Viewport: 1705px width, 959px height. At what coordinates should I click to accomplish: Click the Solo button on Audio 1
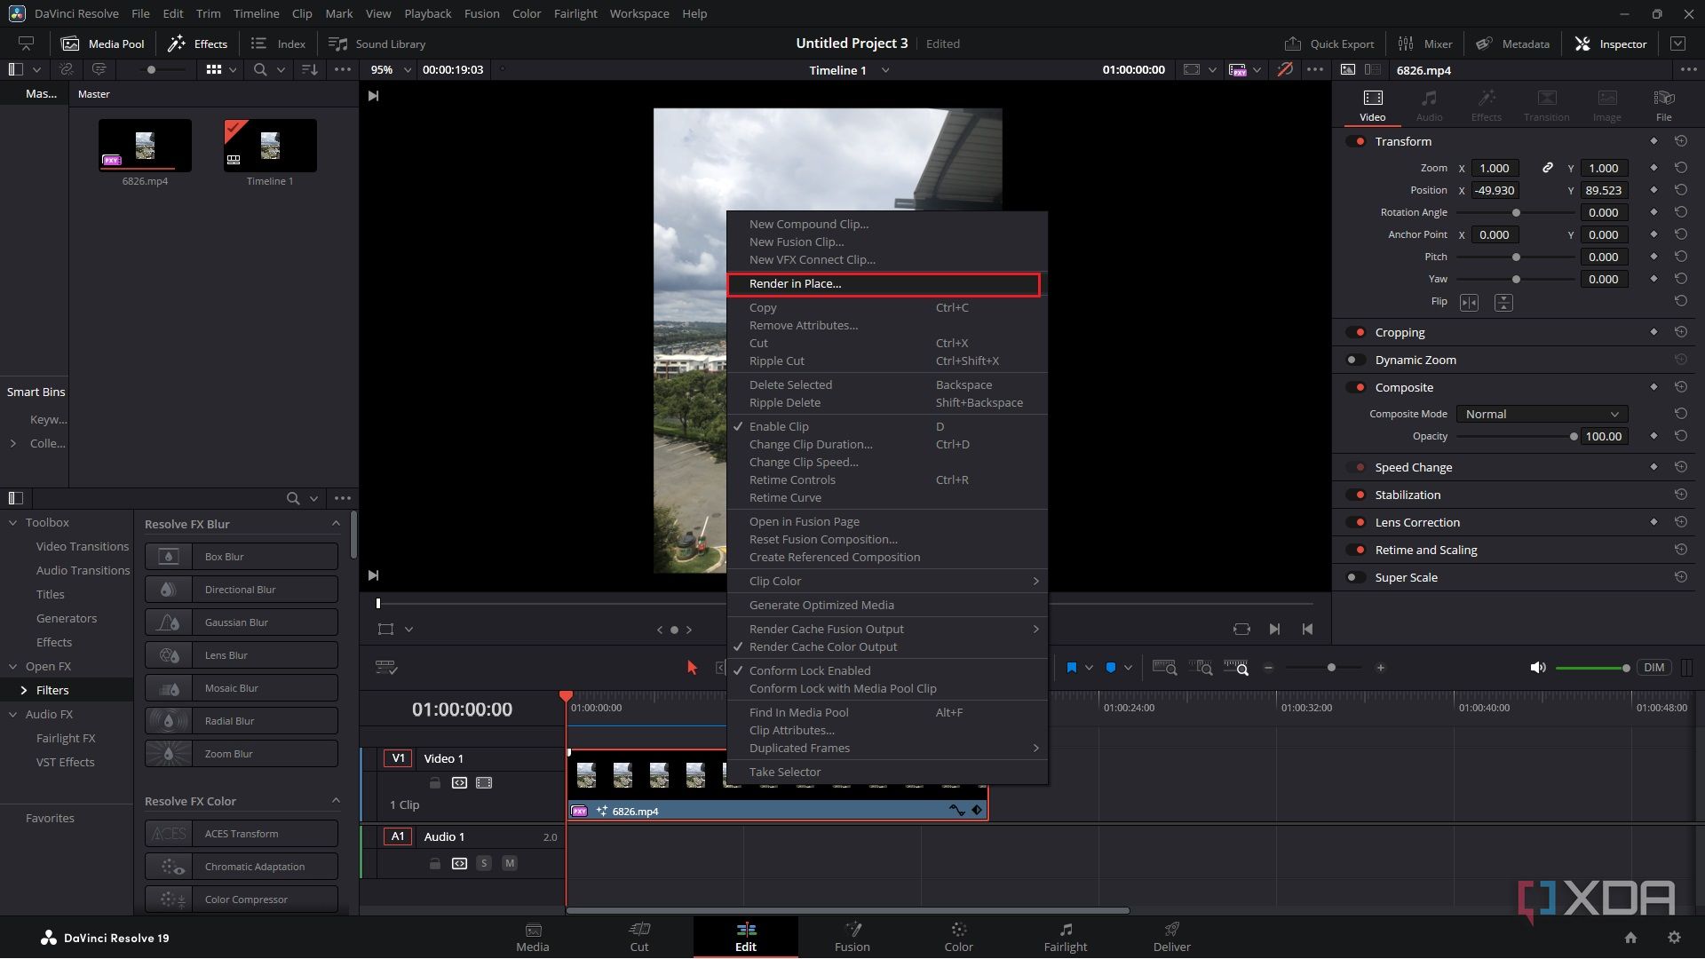pyautogui.click(x=483, y=863)
